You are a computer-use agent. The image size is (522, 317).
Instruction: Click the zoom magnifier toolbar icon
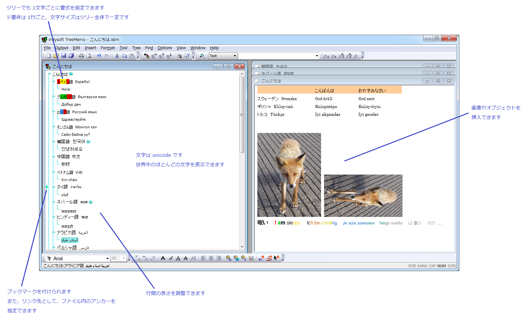pyautogui.click(x=180, y=56)
